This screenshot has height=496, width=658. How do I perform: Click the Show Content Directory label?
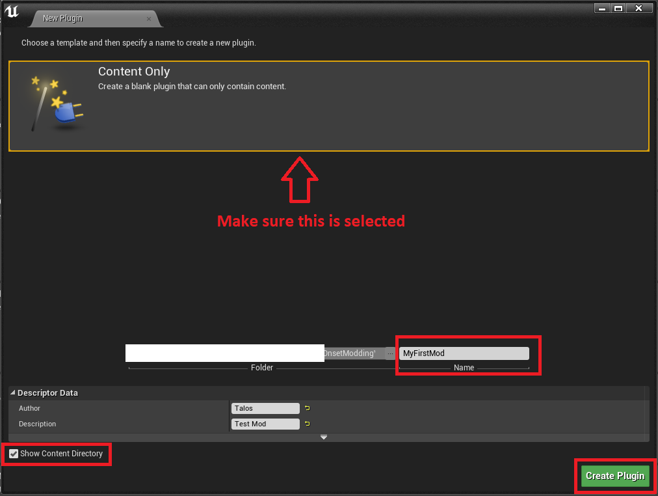[61, 454]
